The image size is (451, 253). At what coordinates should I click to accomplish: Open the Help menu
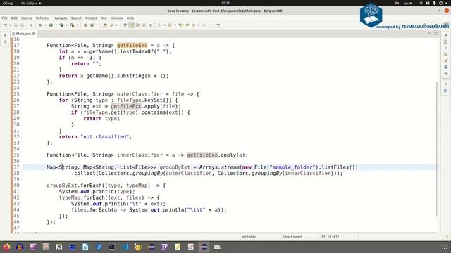tap(130, 18)
